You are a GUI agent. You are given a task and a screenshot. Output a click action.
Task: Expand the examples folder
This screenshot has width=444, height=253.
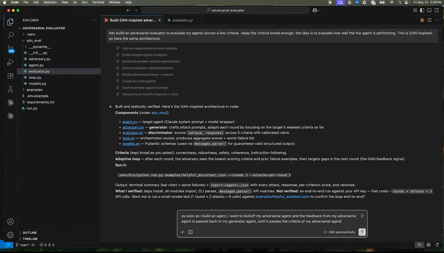[x=23, y=90]
